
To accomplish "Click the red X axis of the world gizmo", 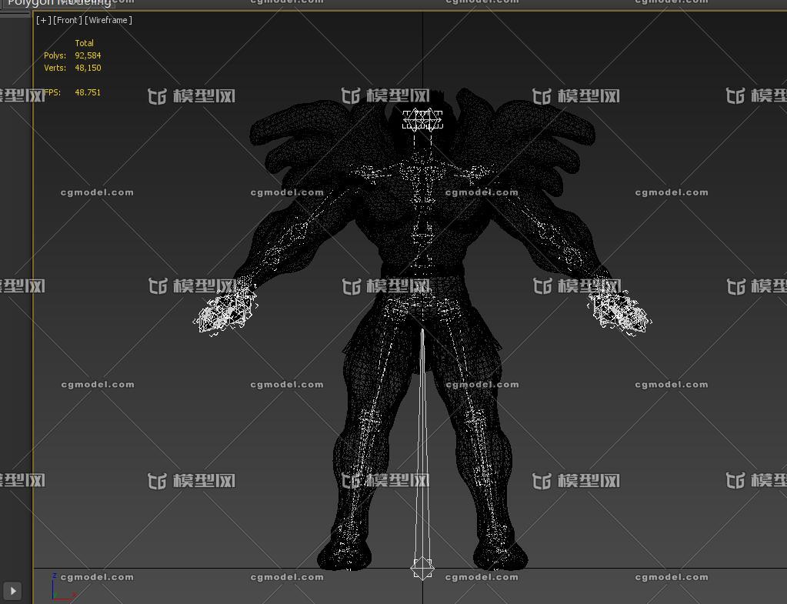I will (68, 596).
